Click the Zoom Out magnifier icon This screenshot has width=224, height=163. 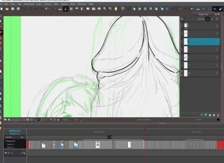(x=105, y=9)
